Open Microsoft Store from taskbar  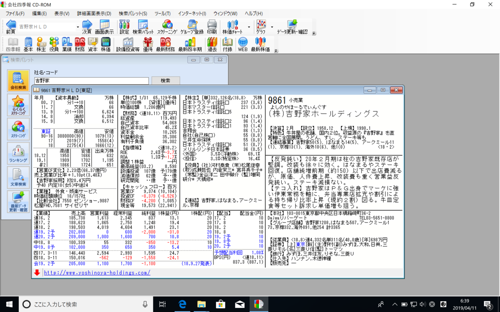(x=221, y=304)
